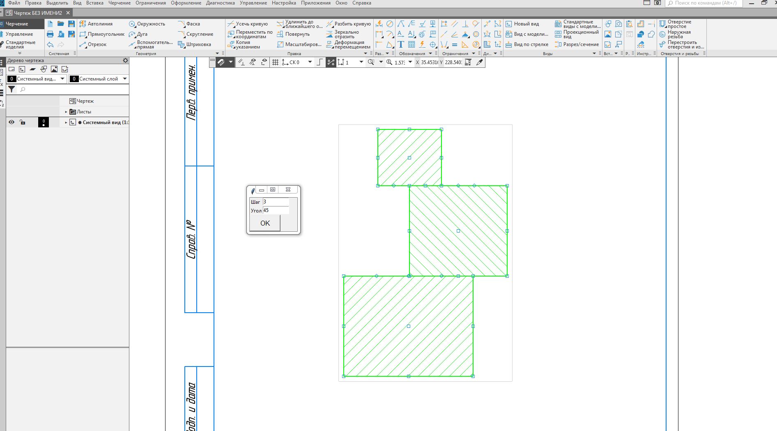Insert table via annotations table icon
The height and width of the screenshot is (431, 777).
pyautogui.click(x=411, y=44)
